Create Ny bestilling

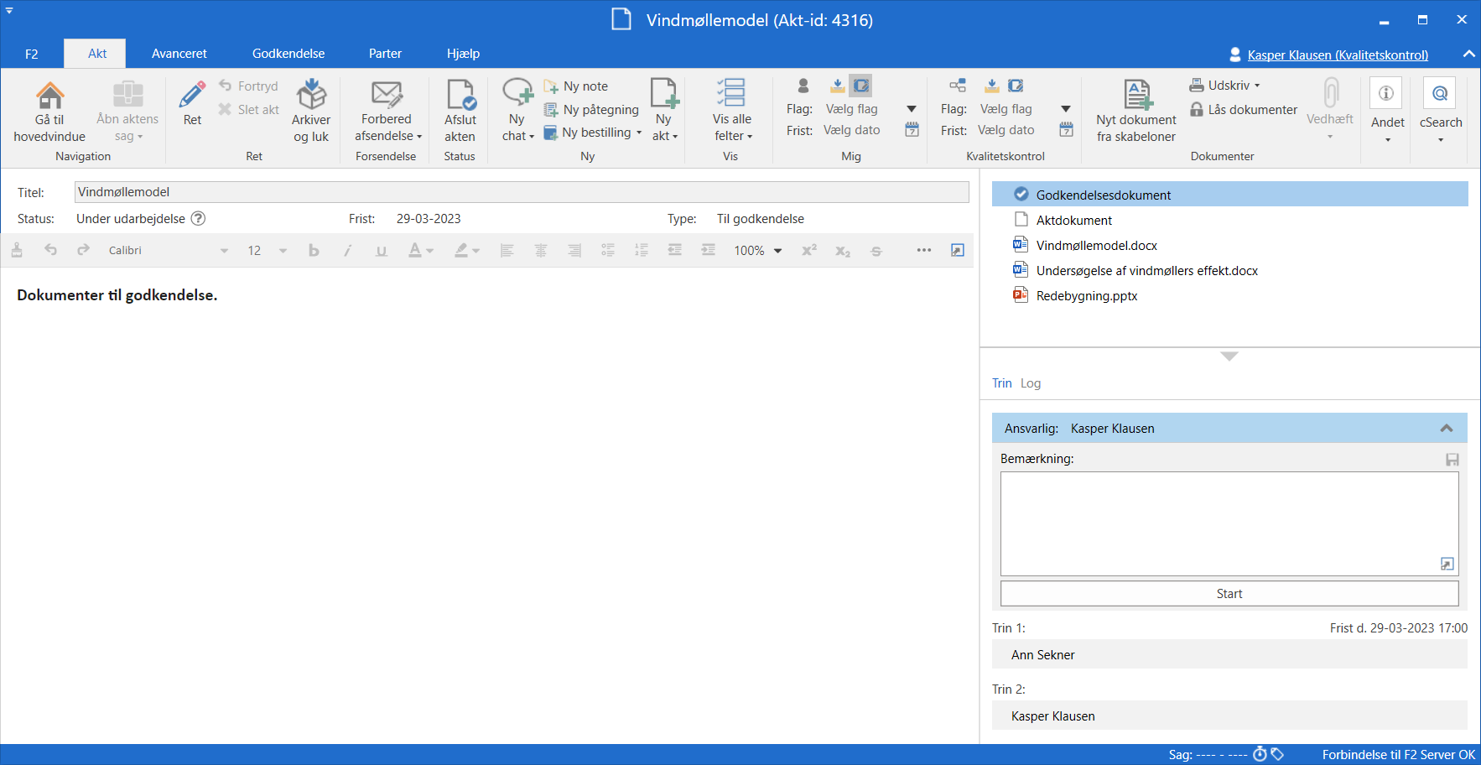[592, 133]
